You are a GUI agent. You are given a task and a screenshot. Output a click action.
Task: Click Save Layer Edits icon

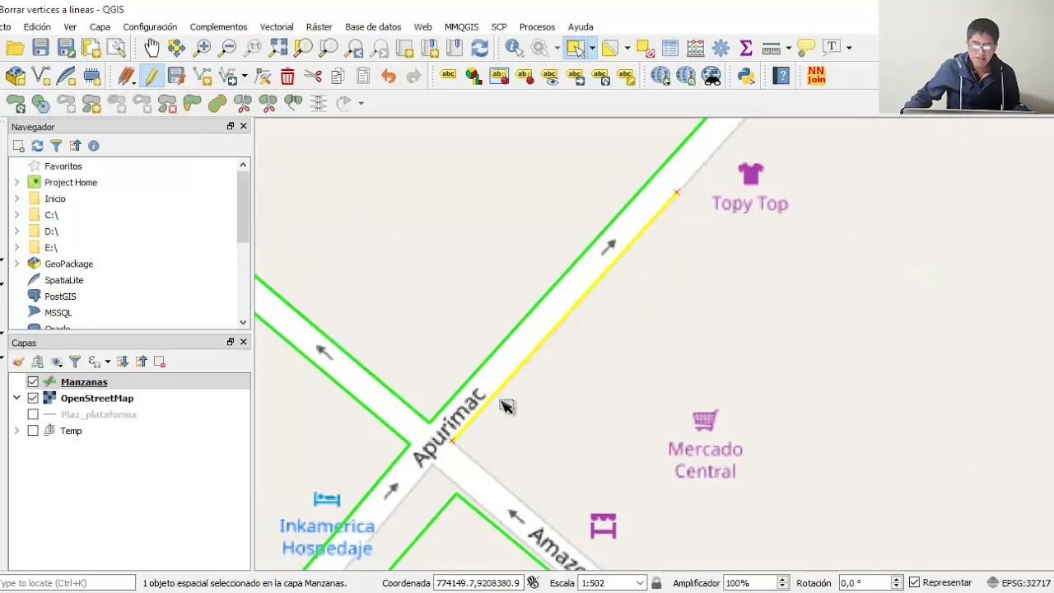coord(176,77)
